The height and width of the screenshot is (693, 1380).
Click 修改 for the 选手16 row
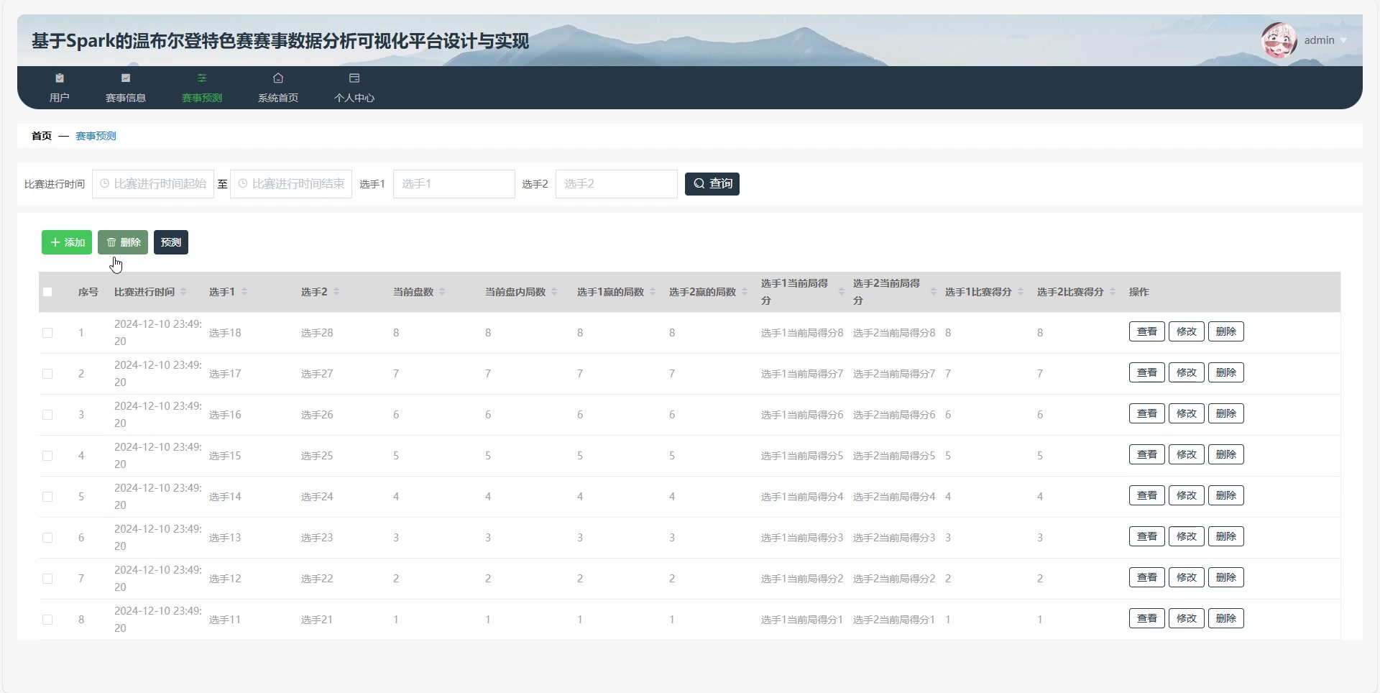click(x=1187, y=413)
